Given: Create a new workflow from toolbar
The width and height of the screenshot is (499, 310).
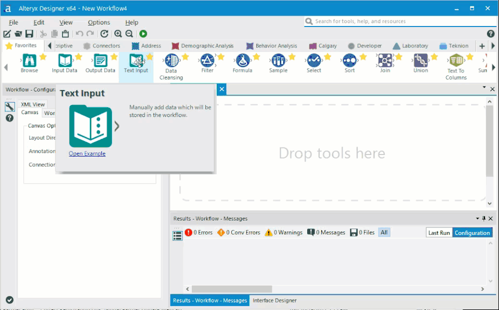Looking at the screenshot, I should click(x=7, y=33).
